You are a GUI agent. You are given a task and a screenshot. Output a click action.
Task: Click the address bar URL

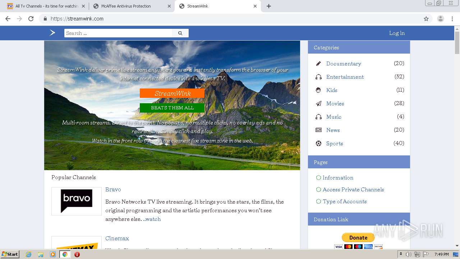tap(77, 19)
